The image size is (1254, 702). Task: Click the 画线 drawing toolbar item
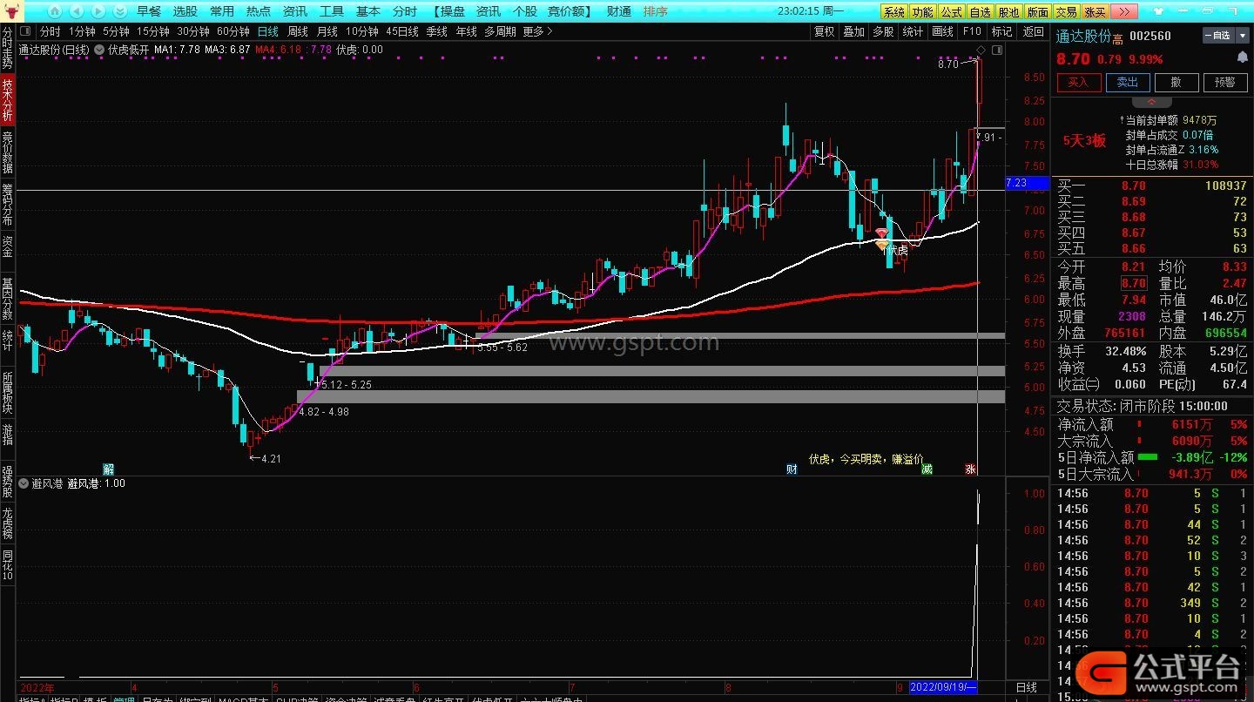point(942,31)
